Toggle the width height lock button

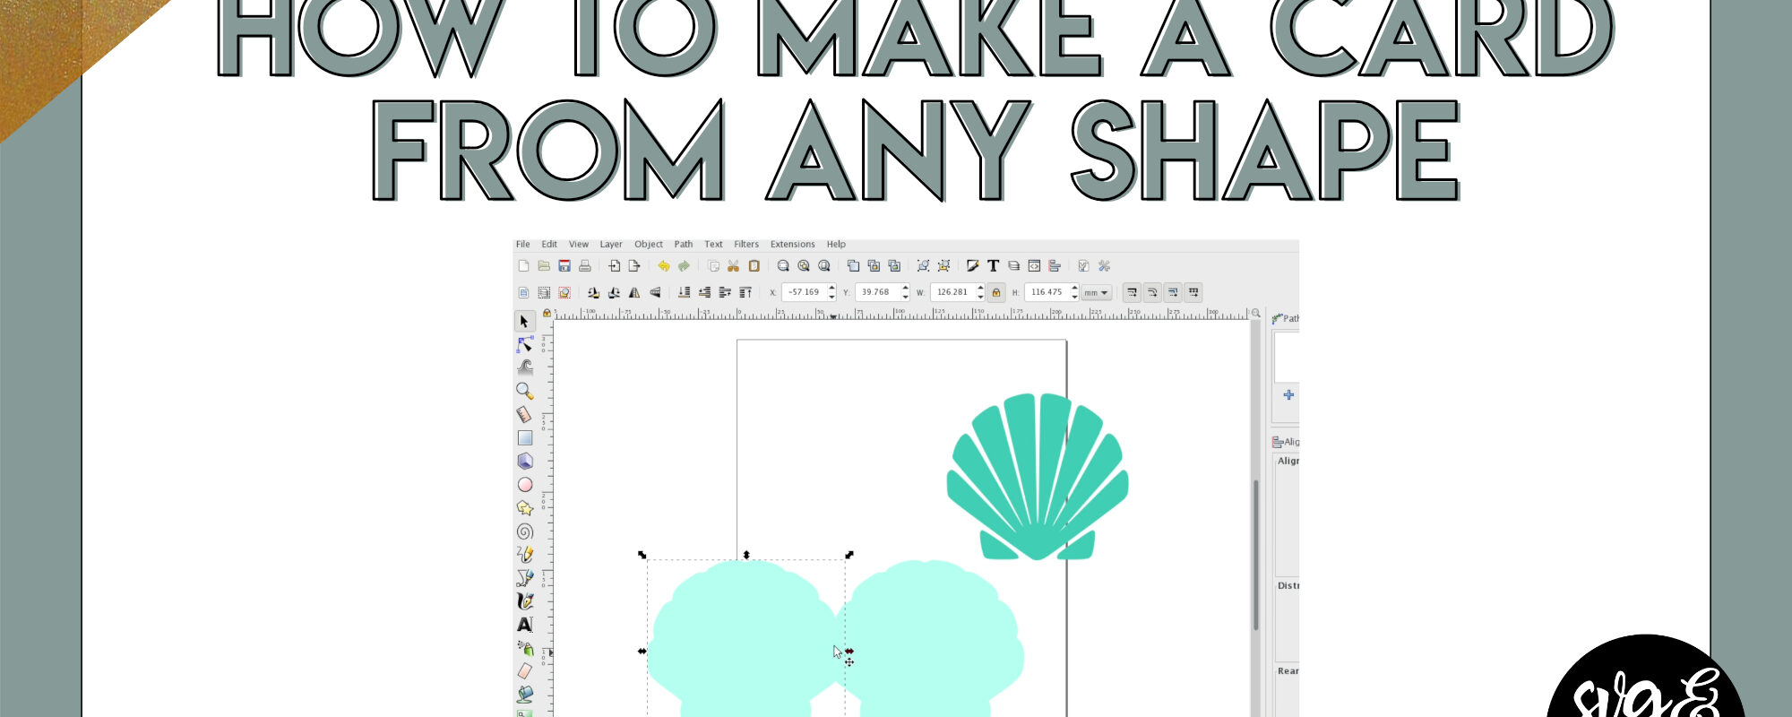996,292
